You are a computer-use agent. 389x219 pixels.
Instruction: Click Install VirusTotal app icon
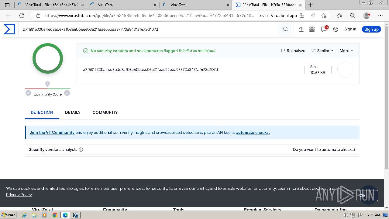(x=302, y=16)
